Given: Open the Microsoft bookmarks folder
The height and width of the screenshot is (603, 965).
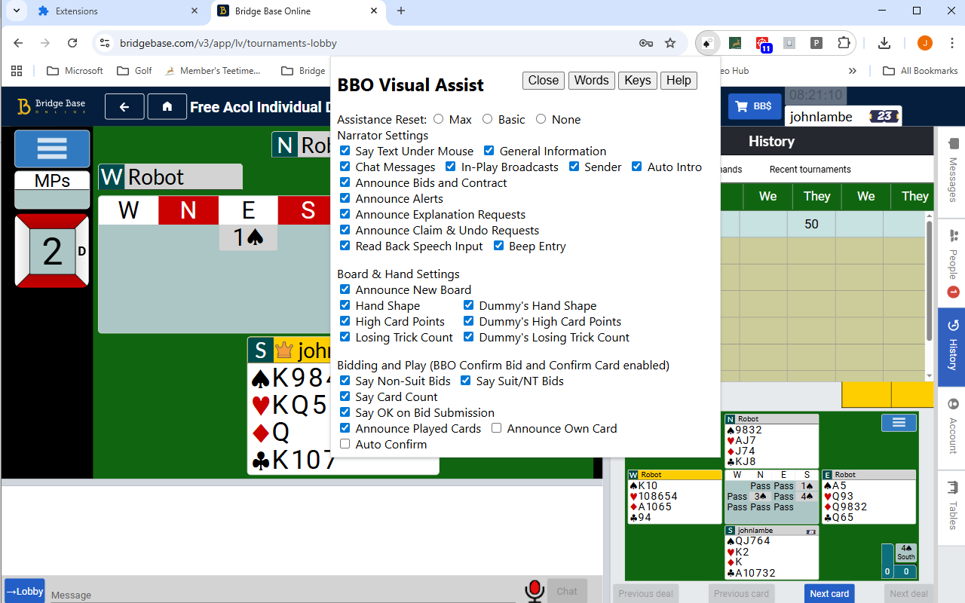Looking at the screenshot, I should click(x=75, y=71).
